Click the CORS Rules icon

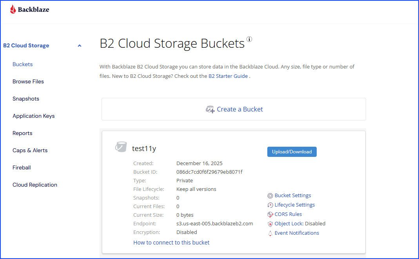[x=270, y=214]
